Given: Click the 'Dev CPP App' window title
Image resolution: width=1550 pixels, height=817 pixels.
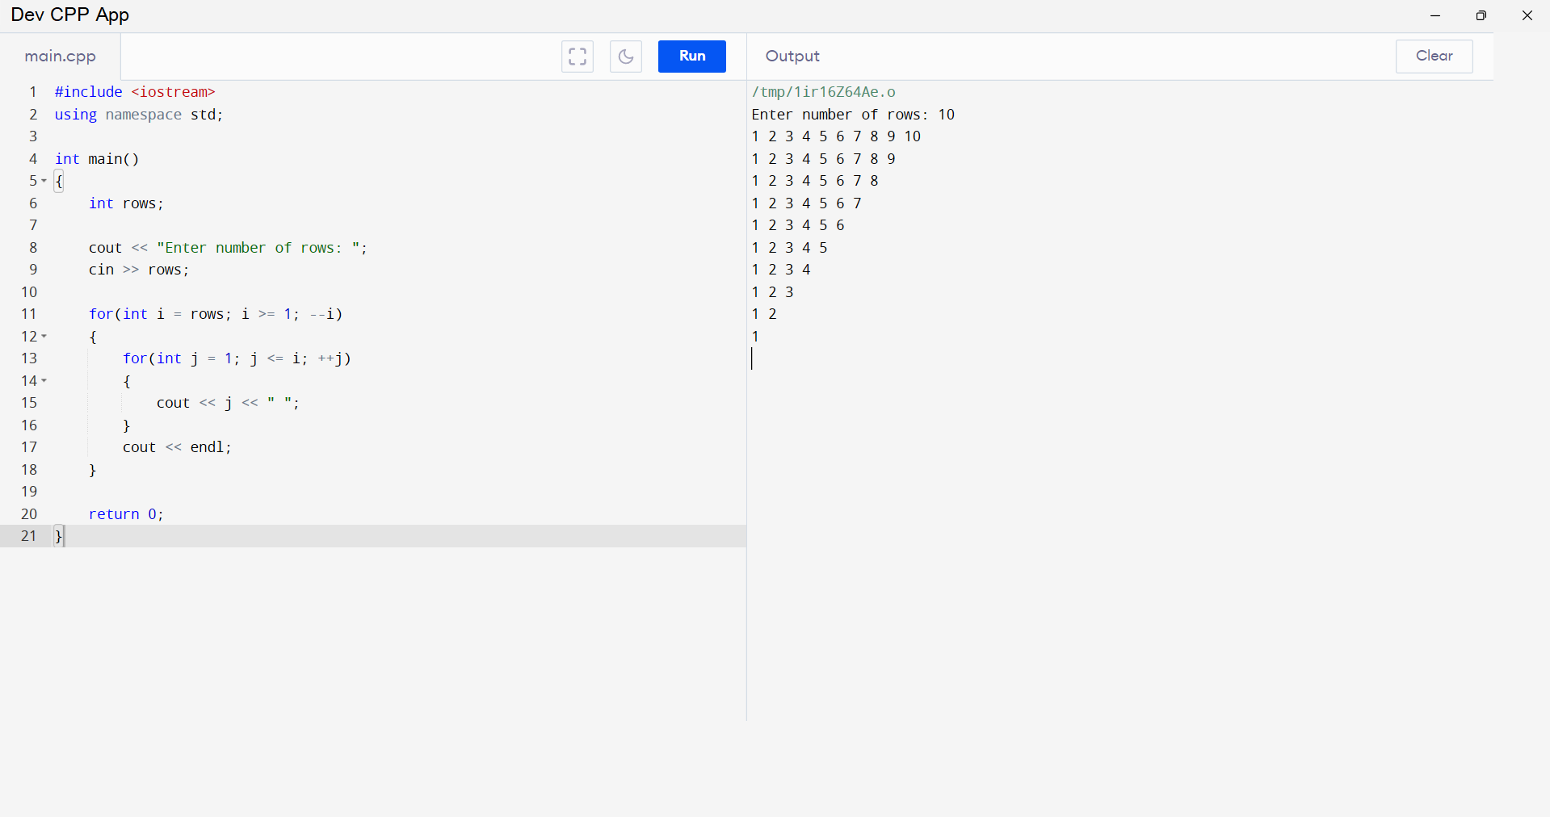Looking at the screenshot, I should pyautogui.click(x=70, y=15).
